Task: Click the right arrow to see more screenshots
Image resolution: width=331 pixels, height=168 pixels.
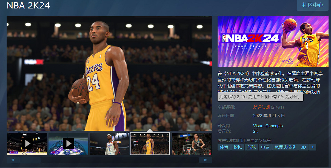Action: (x=206, y=160)
